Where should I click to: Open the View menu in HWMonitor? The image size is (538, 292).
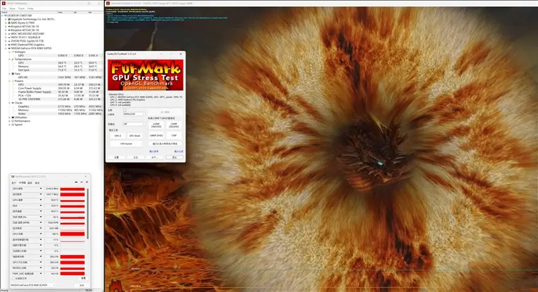point(12,8)
